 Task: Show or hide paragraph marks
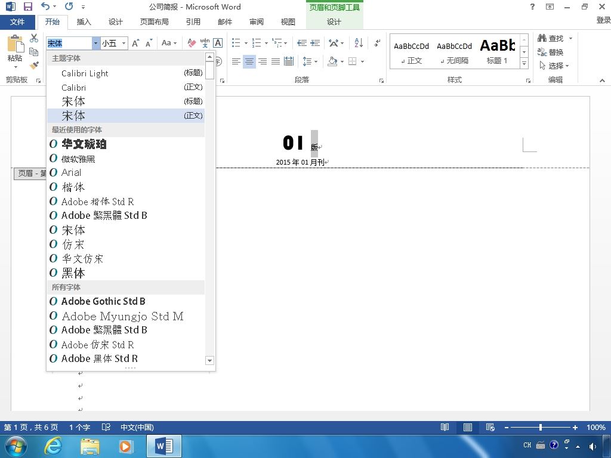coord(377,43)
